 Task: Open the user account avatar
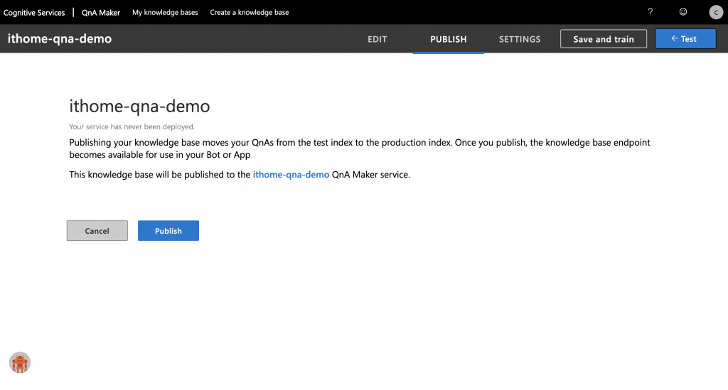tap(716, 12)
